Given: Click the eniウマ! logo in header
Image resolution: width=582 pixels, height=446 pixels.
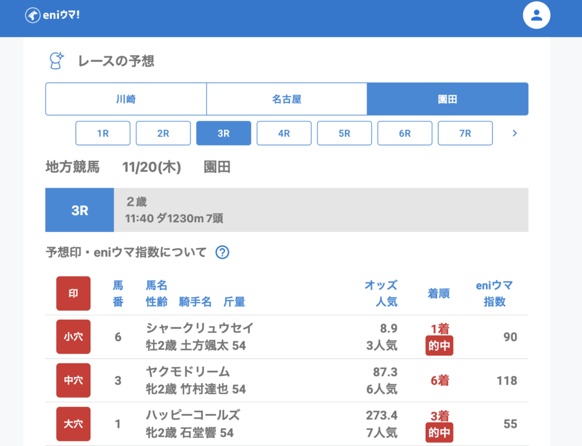Looking at the screenshot, I should coord(52,15).
